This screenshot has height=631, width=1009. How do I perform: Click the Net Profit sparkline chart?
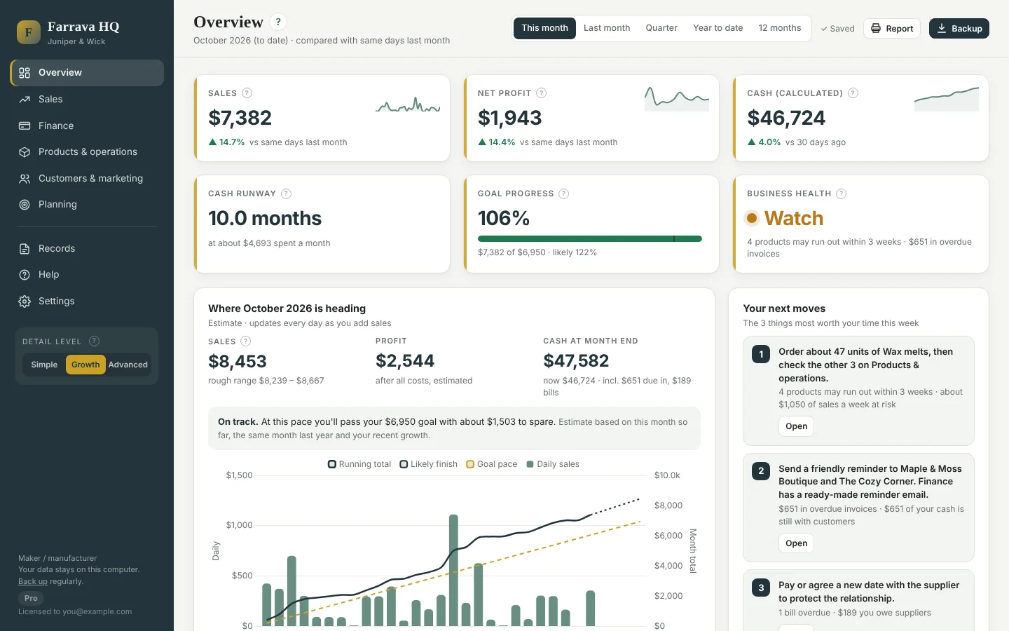677,98
